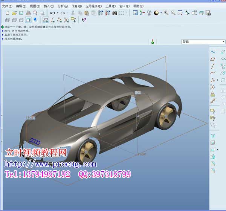Reorient the view

tap(187, 13)
